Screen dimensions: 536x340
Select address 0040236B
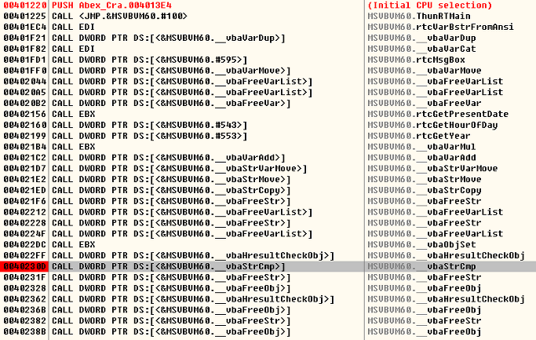coord(25,310)
